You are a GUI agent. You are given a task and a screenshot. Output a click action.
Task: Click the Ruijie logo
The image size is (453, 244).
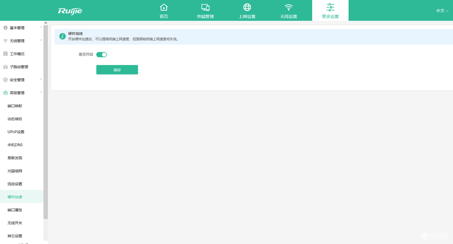[x=70, y=11]
